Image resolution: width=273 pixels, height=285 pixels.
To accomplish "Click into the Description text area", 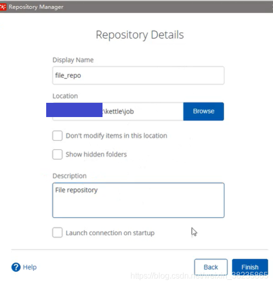I will coord(139,200).
